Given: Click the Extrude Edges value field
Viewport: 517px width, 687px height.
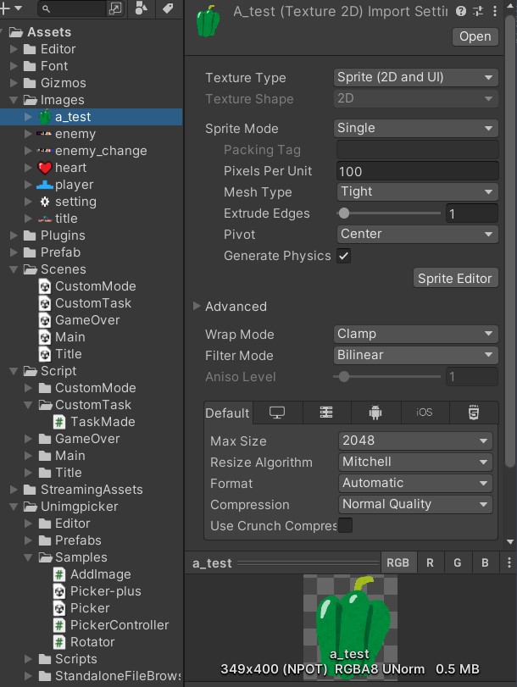Looking at the screenshot, I should click(472, 213).
